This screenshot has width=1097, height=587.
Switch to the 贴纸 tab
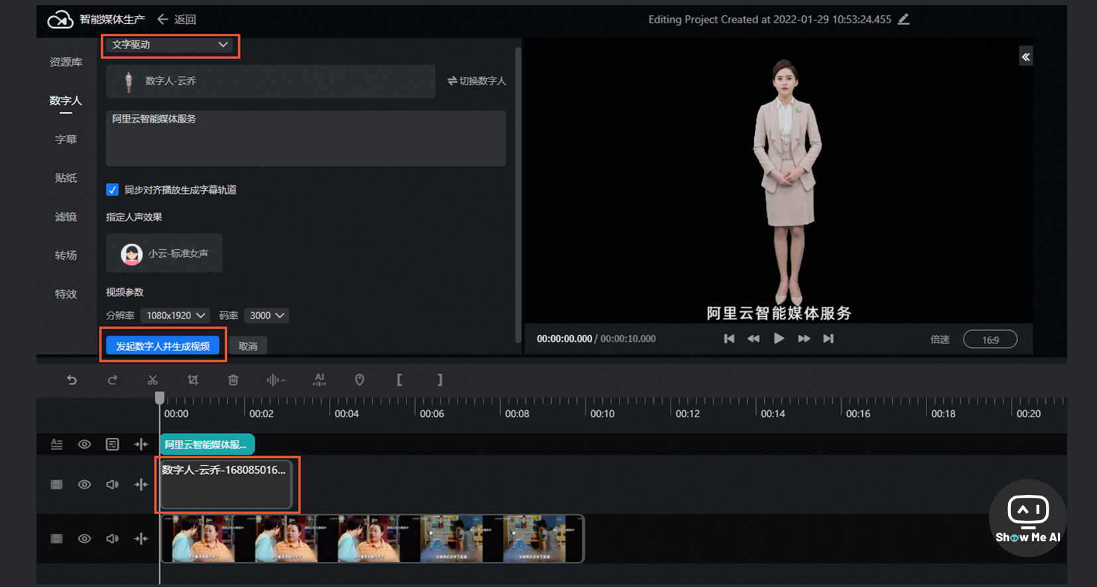66,178
